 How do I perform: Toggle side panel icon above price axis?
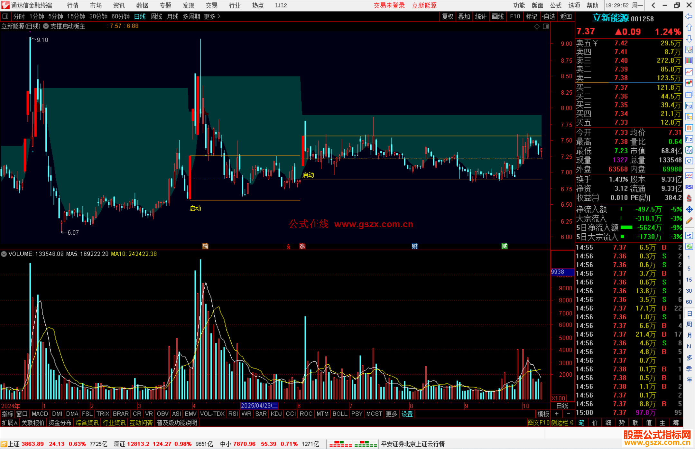(546, 26)
